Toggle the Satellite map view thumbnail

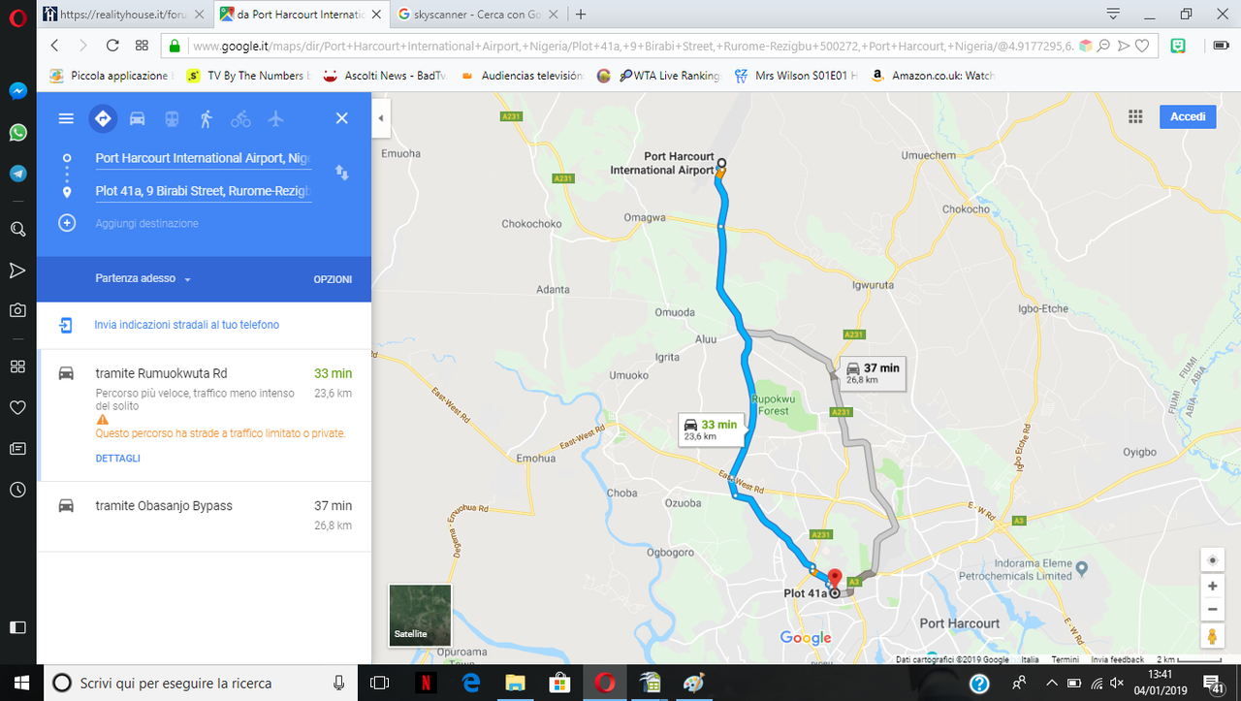point(420,614)
